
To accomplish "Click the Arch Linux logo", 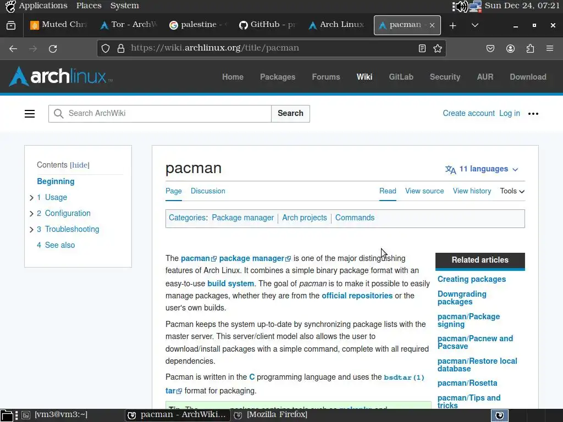I will click(60, 76).
